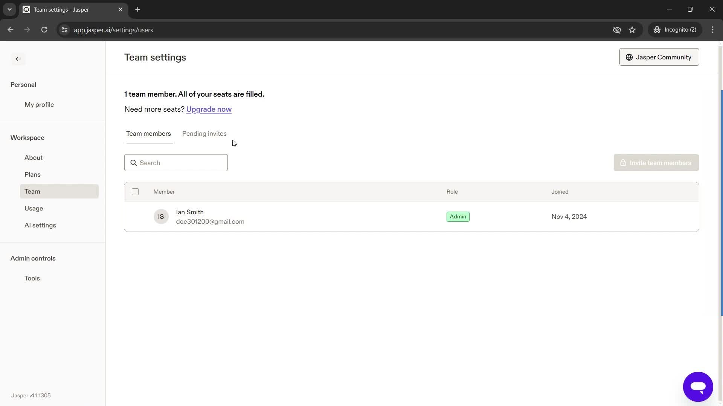
Task: Click Upgrade now link
Action: (209, 109)
